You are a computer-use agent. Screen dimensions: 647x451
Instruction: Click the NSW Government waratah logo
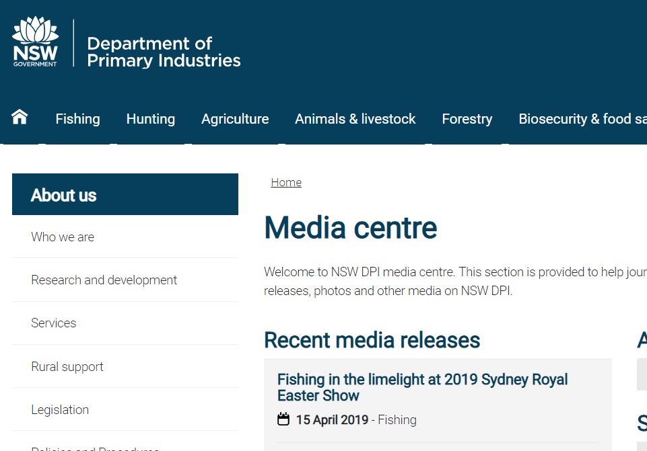pos(35,42)
